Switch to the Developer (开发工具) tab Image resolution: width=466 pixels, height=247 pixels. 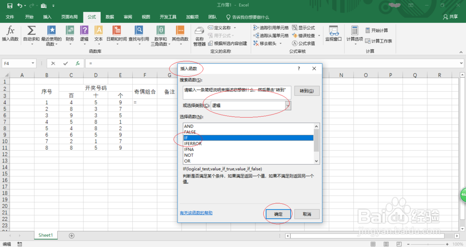(x=168, y=17)
